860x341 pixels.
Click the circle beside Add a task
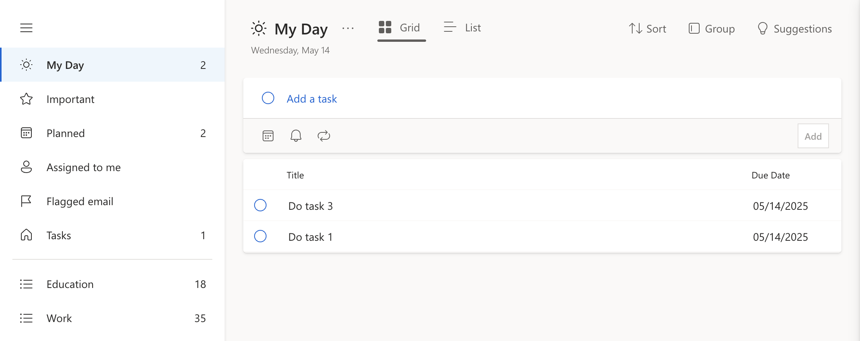(268, 98)
